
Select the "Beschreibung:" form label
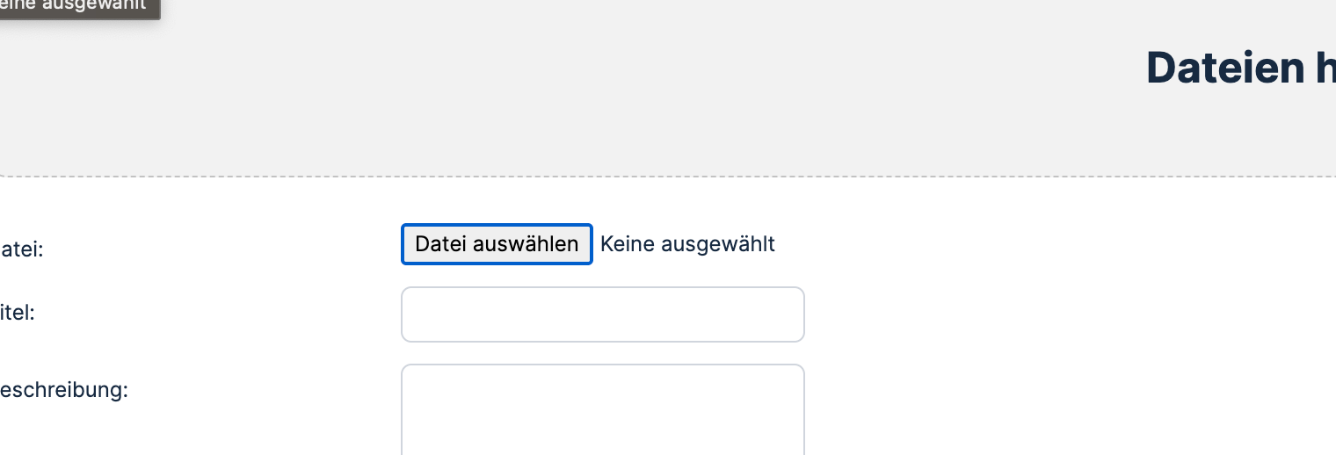pos(64,390)
